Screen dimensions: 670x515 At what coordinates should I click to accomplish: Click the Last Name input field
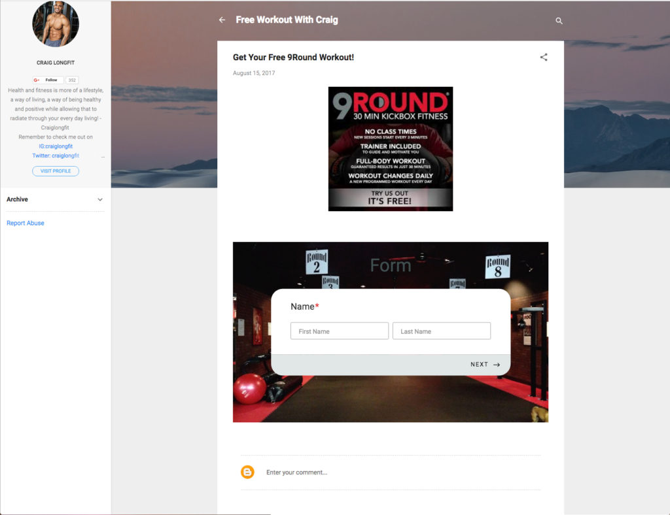(442, 331)
